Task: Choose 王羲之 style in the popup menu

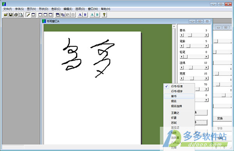Action: pos(179,113)
